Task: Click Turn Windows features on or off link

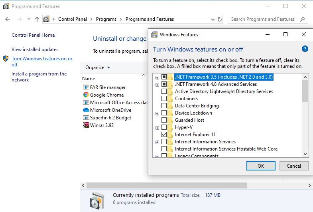Action: pos(42,61)
